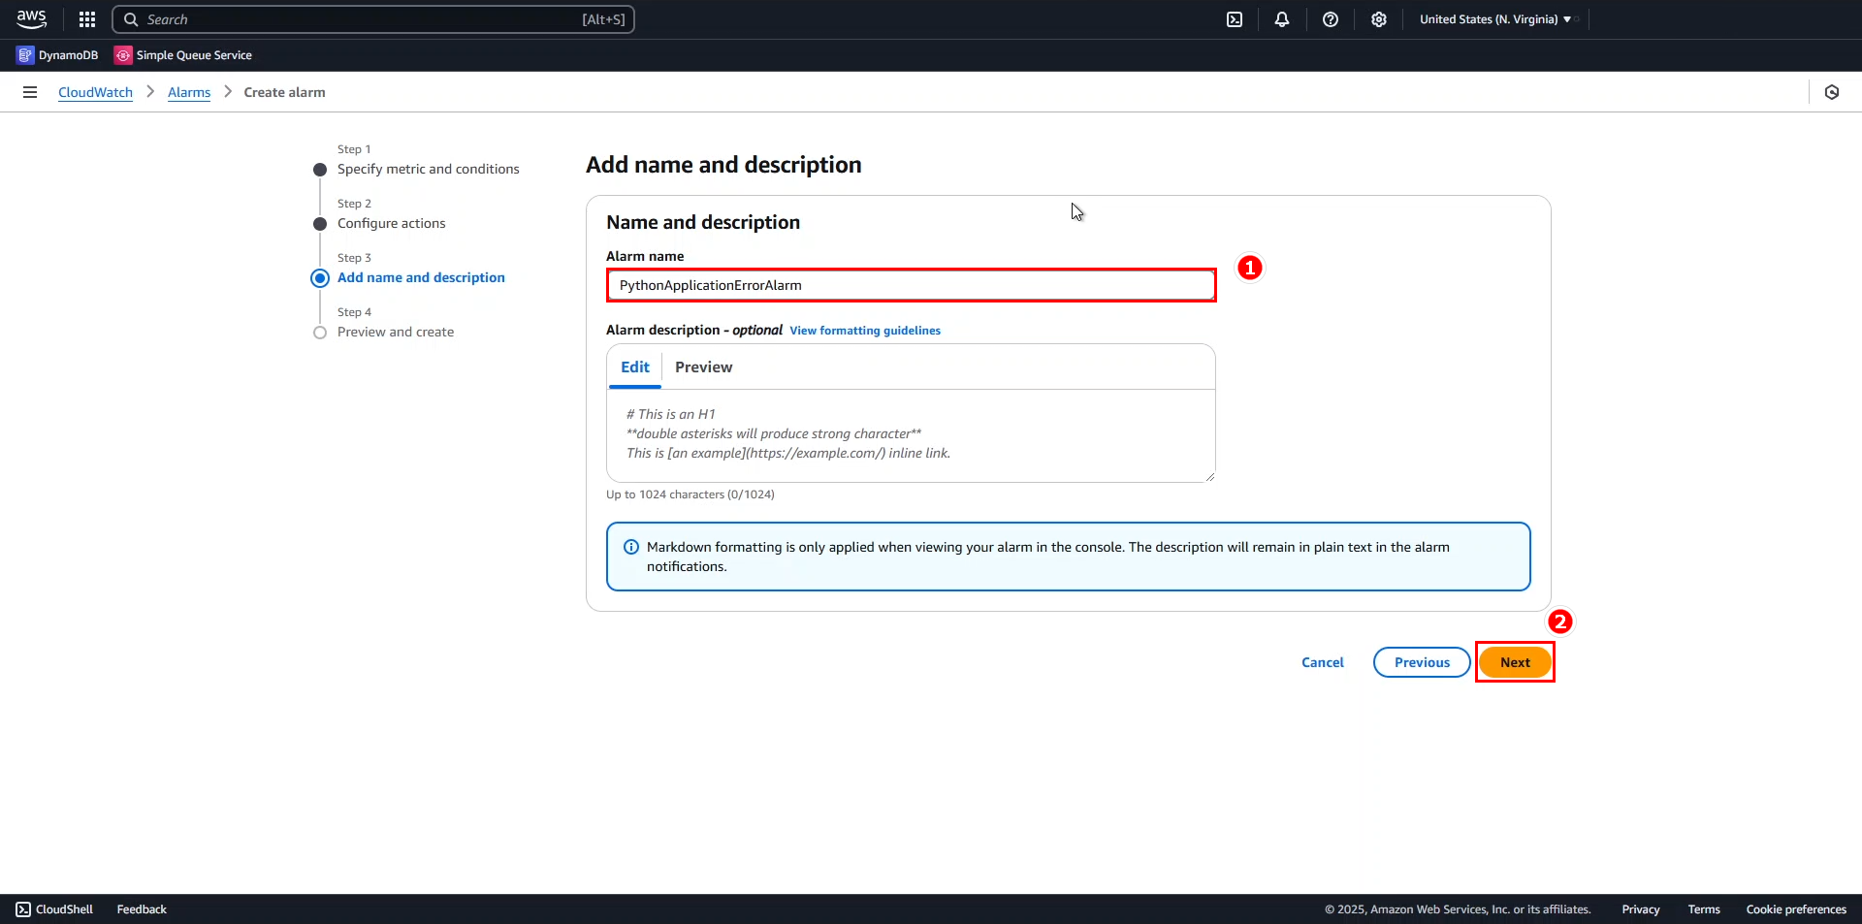Screen dimensions: 1862x924
Task: Proceed with the Next button
Action: point(1515,662)
